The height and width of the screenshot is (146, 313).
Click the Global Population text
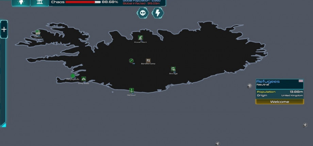(x=142, y=1)
